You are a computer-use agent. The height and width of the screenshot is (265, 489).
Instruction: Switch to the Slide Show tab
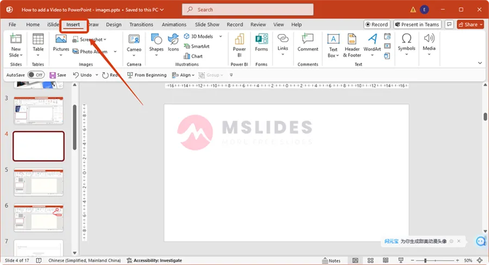[207, 24]
